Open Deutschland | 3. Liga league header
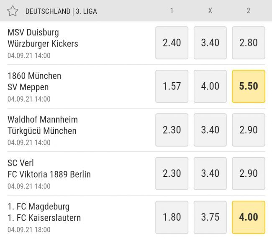This screenshot has width=272, height=239. pyautogui.click(x=61, y=11)
